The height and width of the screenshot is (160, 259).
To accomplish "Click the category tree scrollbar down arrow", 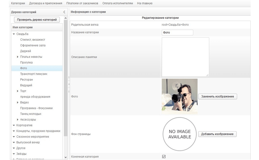I will 66,157.
